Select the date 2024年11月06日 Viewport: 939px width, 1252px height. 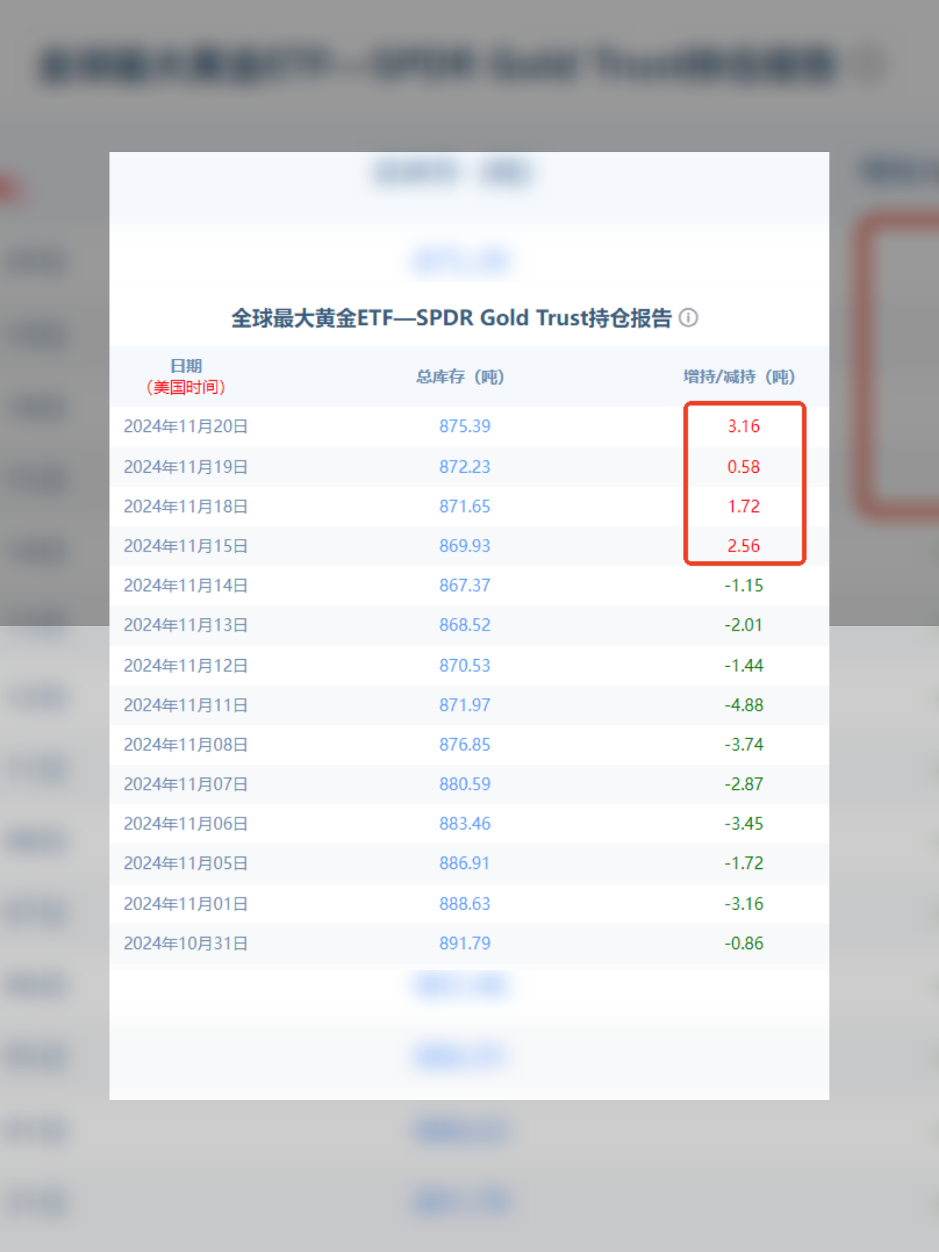click(x=186, y=823)
